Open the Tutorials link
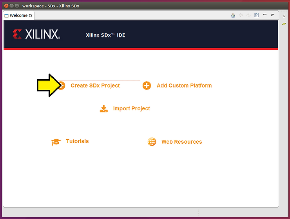290x219 pixels. pos(77,141)
